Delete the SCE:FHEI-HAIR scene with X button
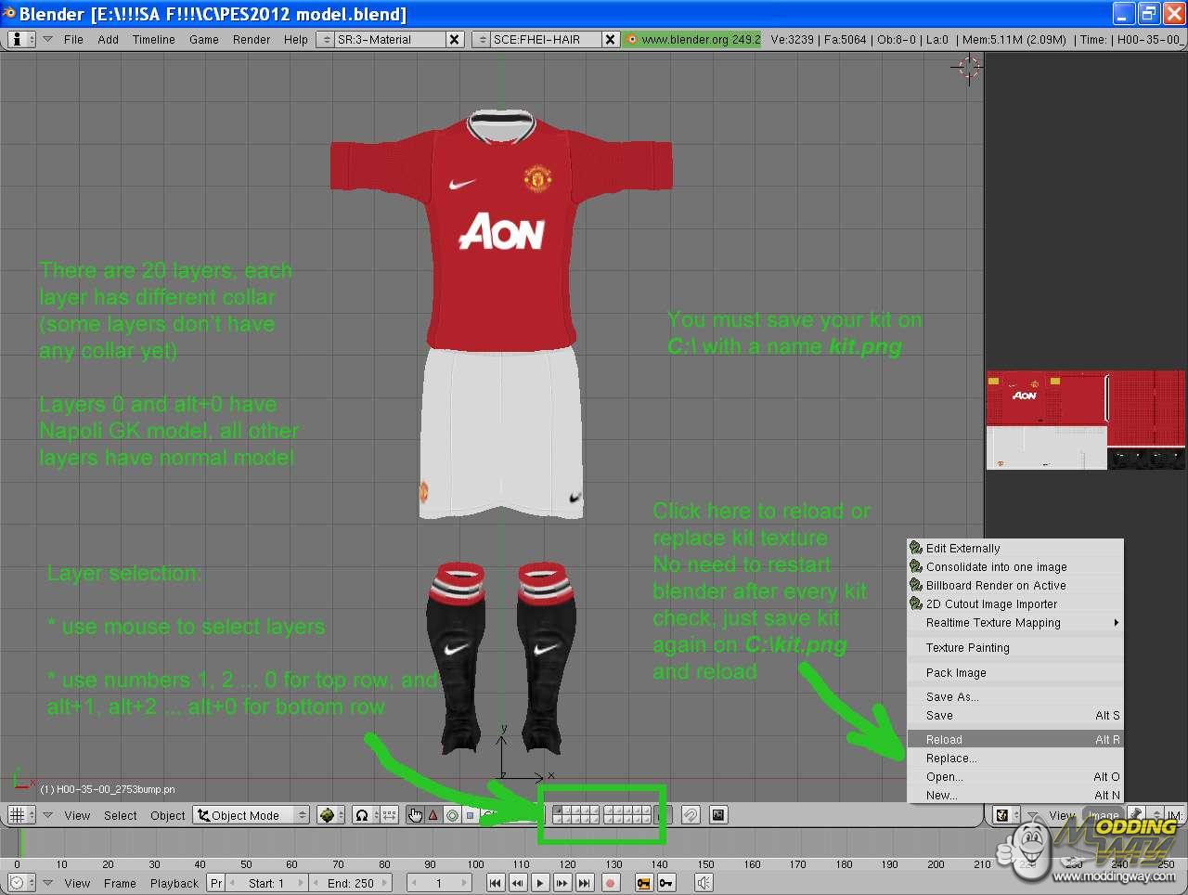1188x895 pixels. point(610,39)
